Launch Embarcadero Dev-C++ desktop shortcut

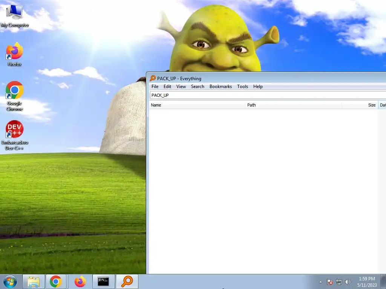coord(15,135)
